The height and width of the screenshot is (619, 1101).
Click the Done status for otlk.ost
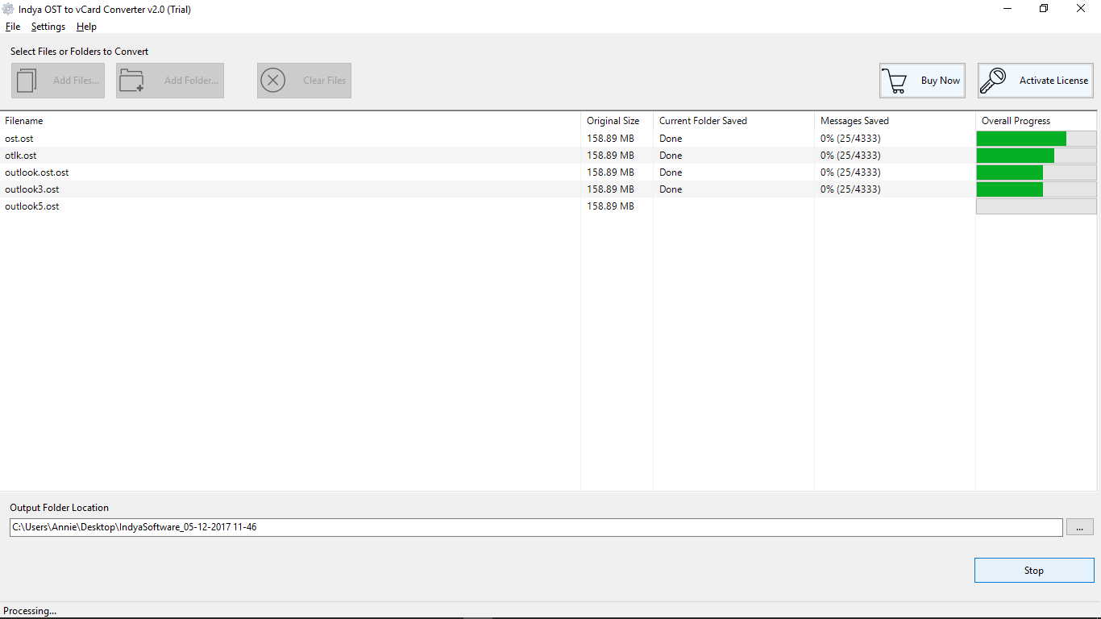coord(671,156)
